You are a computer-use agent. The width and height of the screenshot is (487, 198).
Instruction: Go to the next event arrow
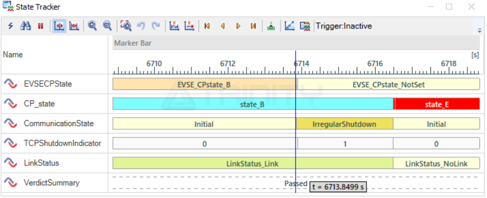[x=238, y=26]
